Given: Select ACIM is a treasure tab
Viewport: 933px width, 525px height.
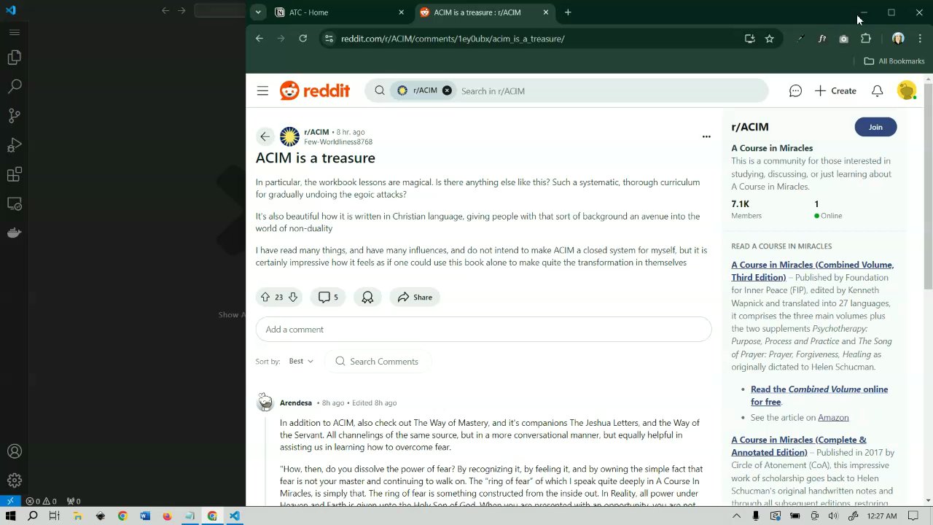Looking at the screenshot, I should 485,12.
